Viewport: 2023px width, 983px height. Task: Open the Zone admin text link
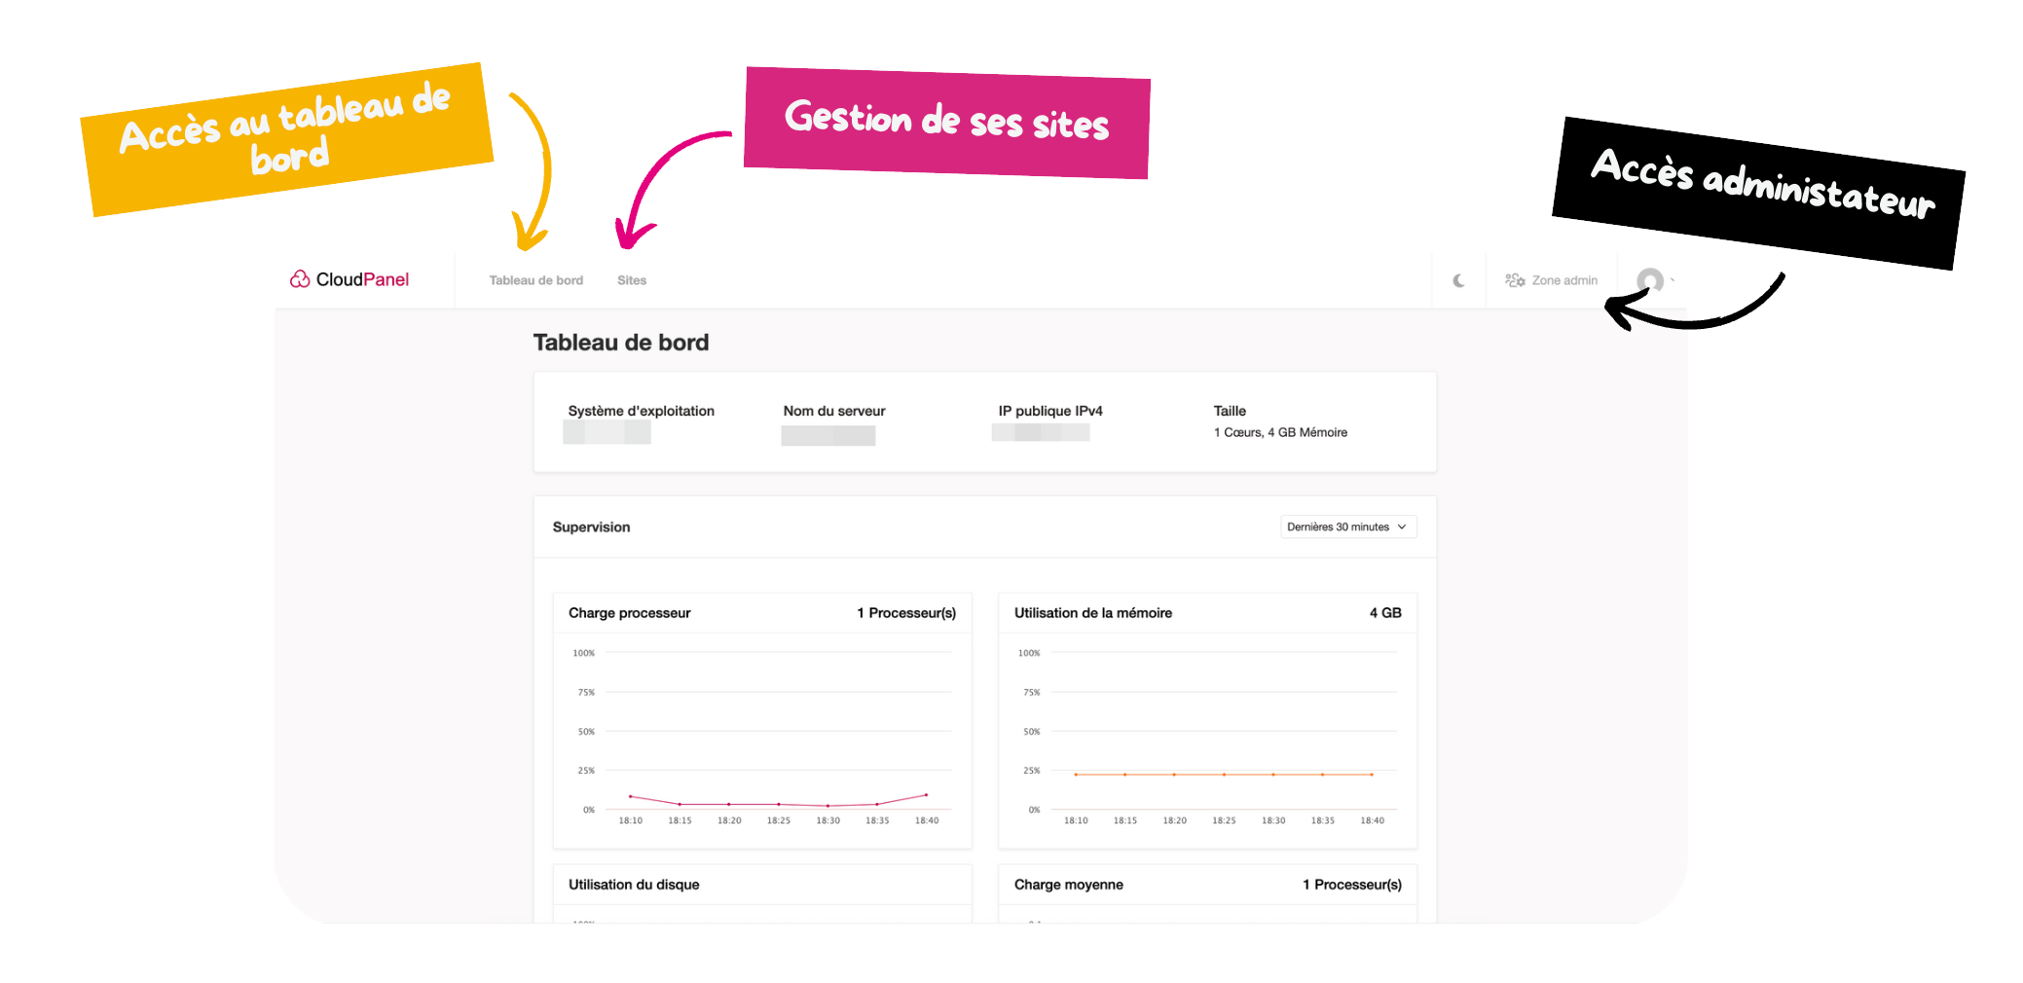(x=1564, y=280)
